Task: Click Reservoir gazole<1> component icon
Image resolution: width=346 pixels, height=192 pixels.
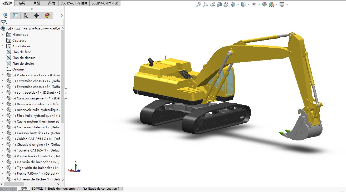Action: [x=9, y=104]
